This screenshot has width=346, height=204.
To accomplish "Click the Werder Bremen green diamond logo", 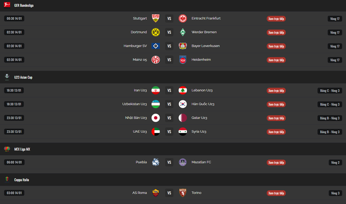I will 183,32.
